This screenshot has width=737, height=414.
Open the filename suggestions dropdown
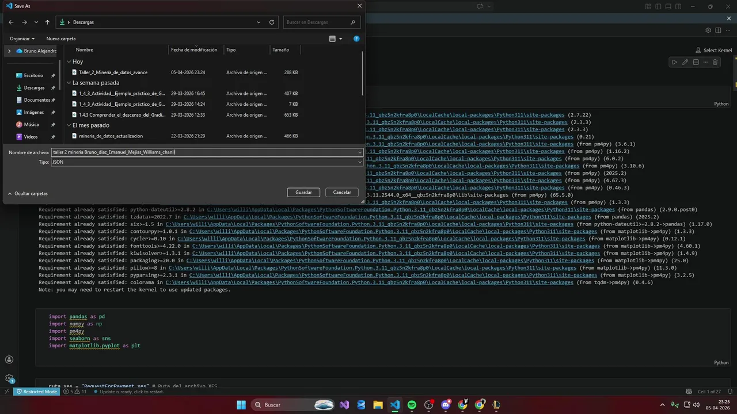(360, 152)
